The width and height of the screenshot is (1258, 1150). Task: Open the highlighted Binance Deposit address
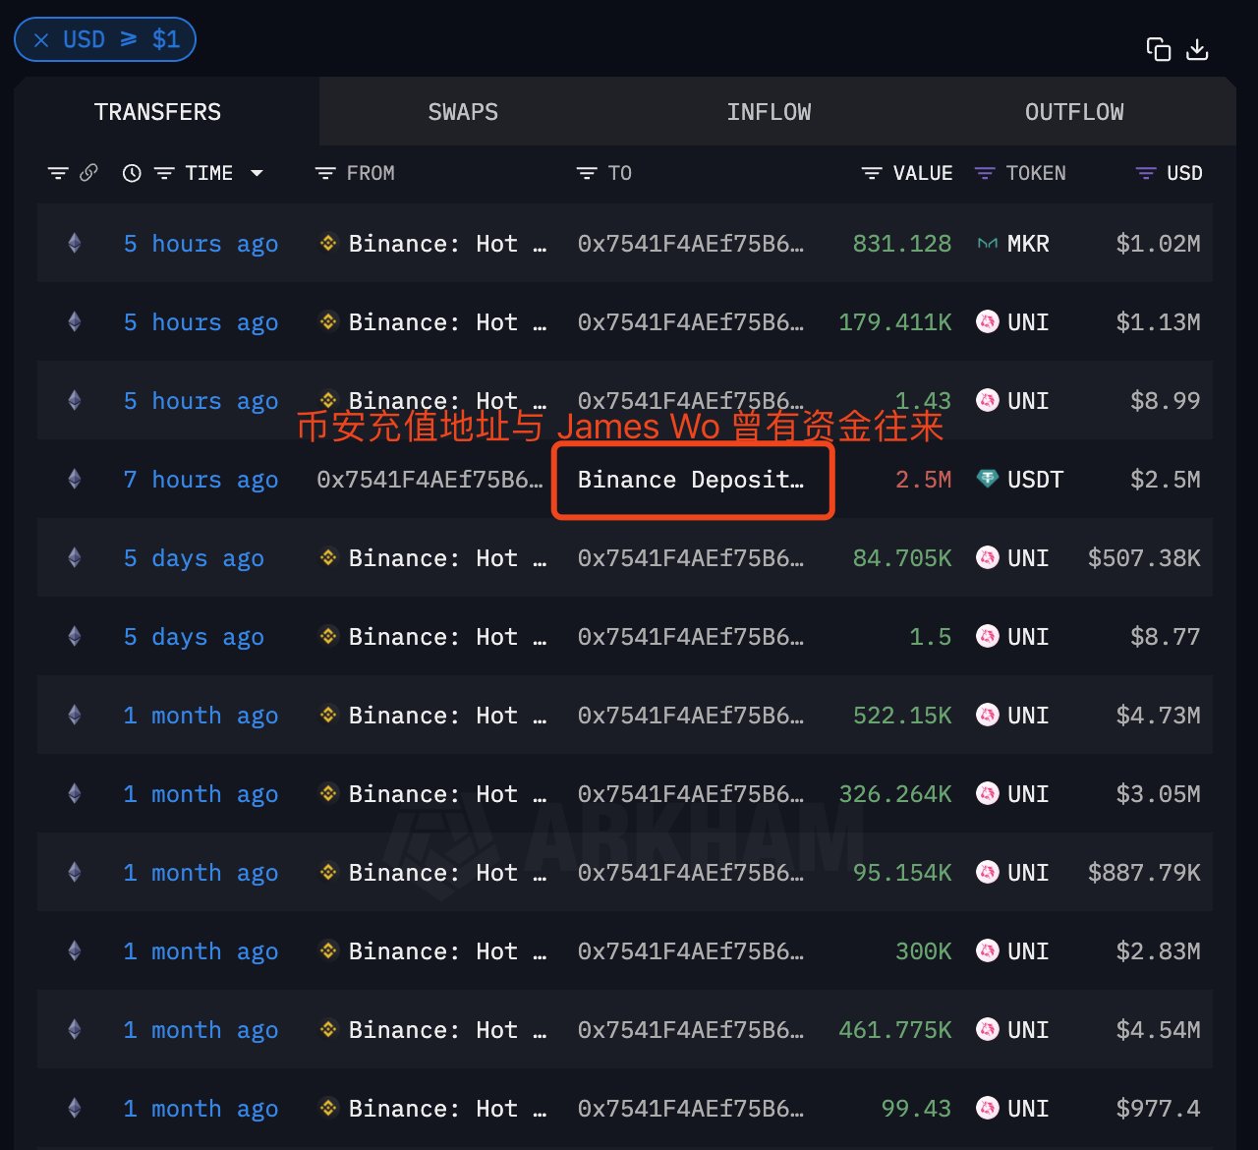691,480
